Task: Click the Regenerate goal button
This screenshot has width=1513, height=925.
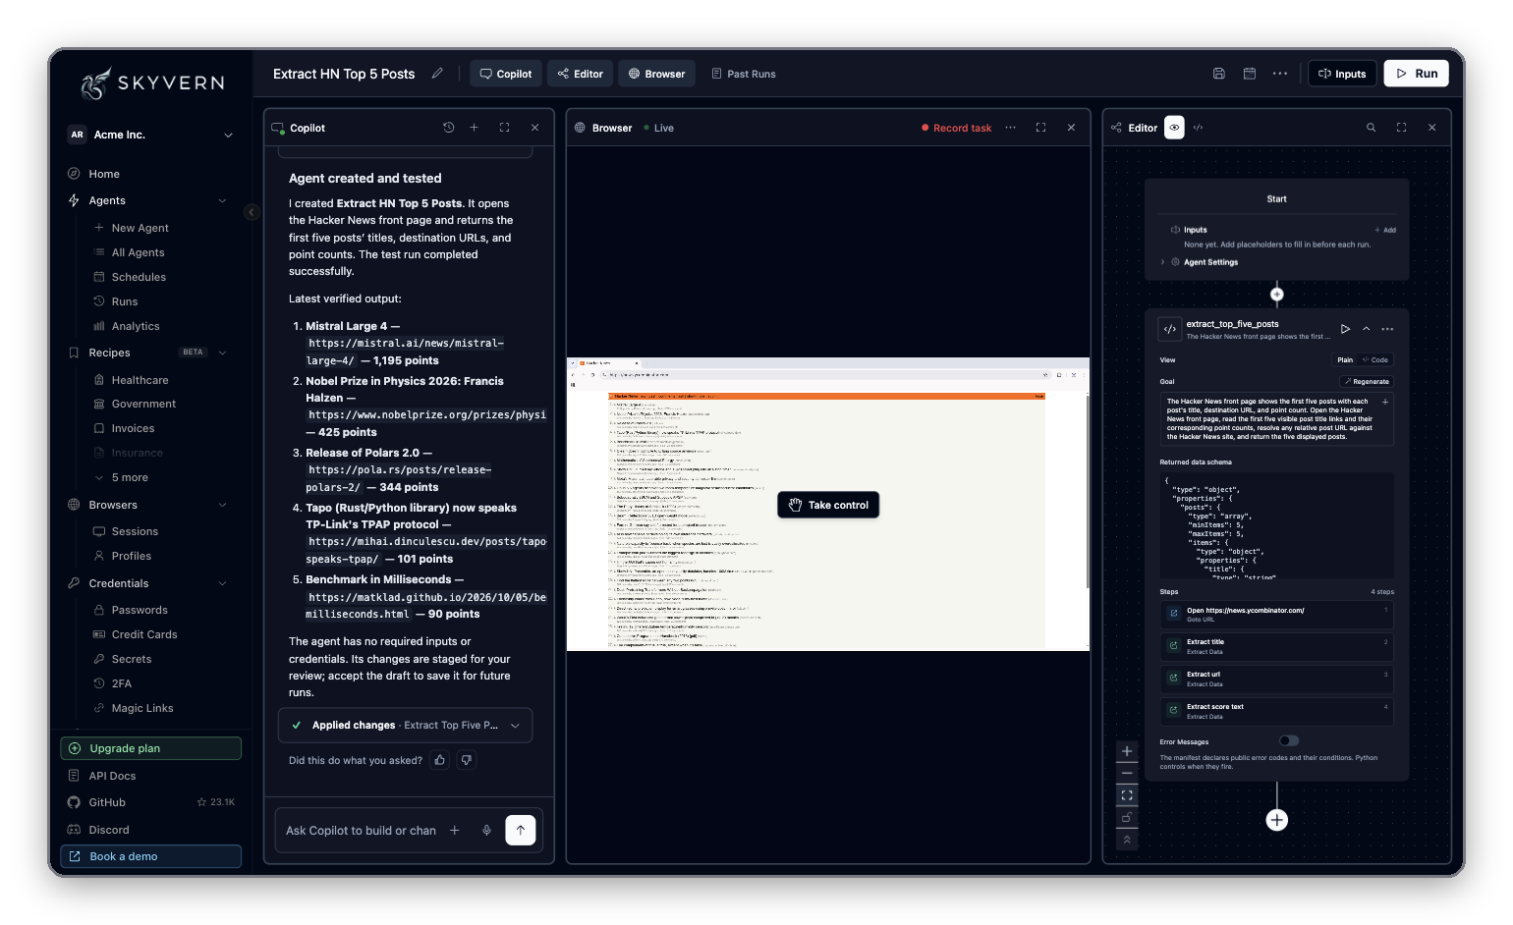Action: 1367,382
